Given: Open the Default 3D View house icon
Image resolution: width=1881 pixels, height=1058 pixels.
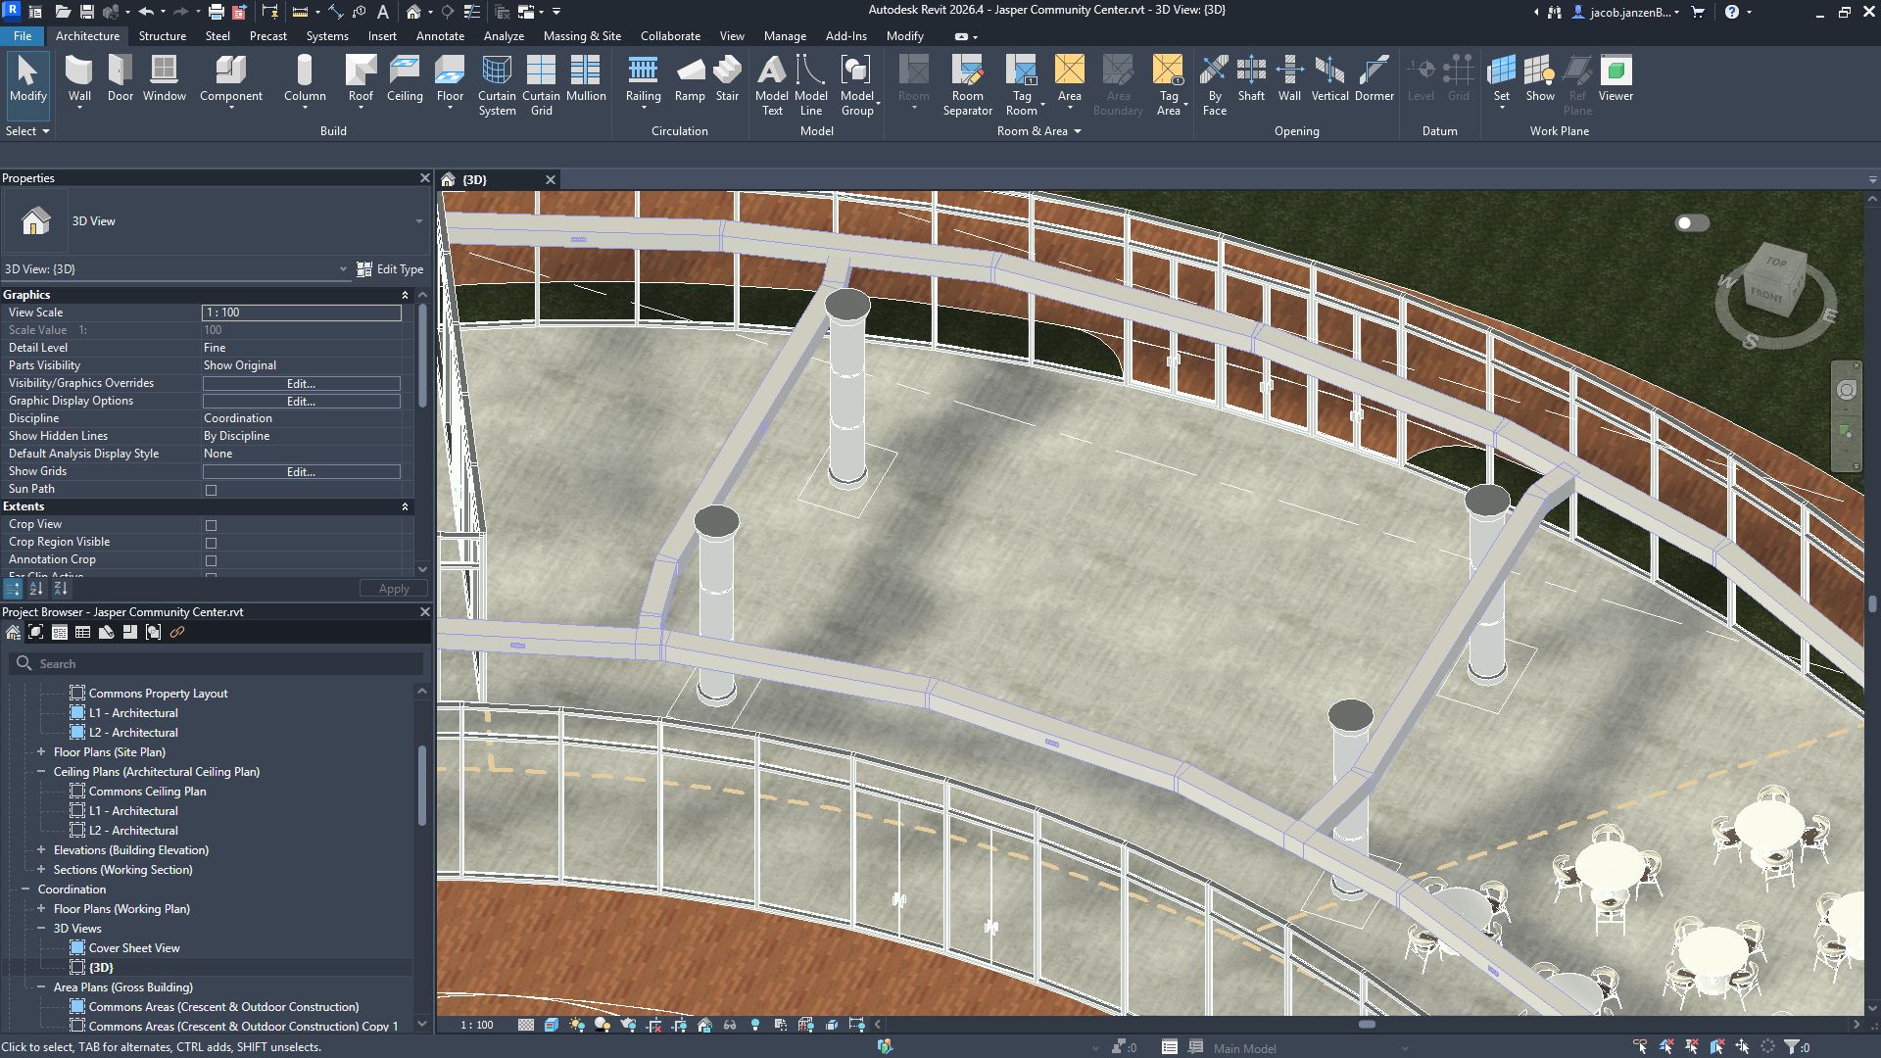Looking at the screenshot, I should coord(413,12).
